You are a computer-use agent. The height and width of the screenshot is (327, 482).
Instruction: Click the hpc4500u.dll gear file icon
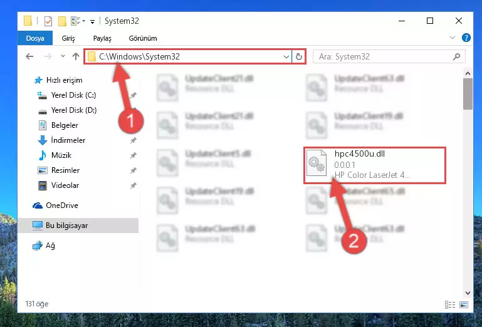(317, 163)
